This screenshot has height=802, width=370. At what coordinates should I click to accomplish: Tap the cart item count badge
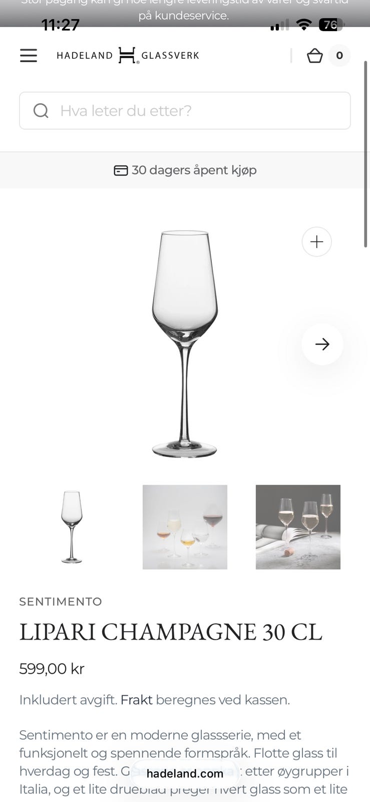[x=339, y=55]
